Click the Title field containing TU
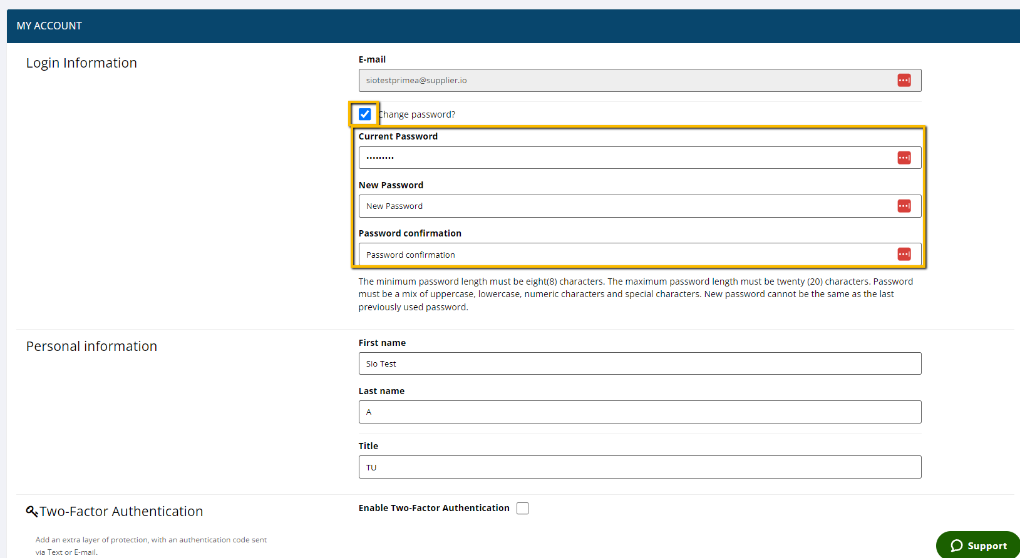This screenshot has width=1020, height=558. click(x=639, y=467)
